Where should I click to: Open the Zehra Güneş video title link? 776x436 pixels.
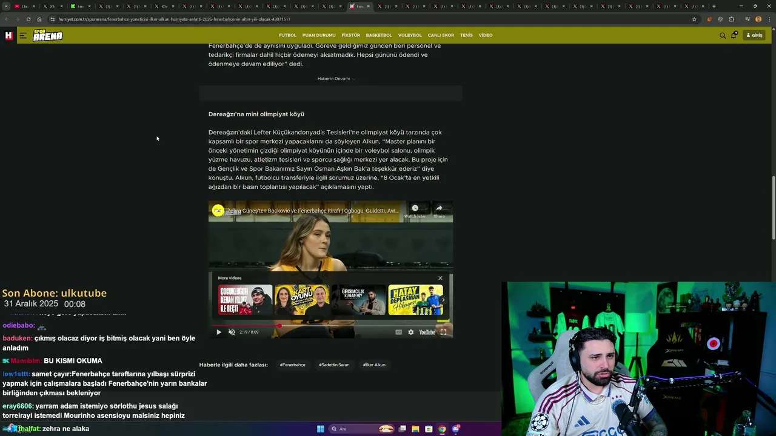tap(313, 211)
